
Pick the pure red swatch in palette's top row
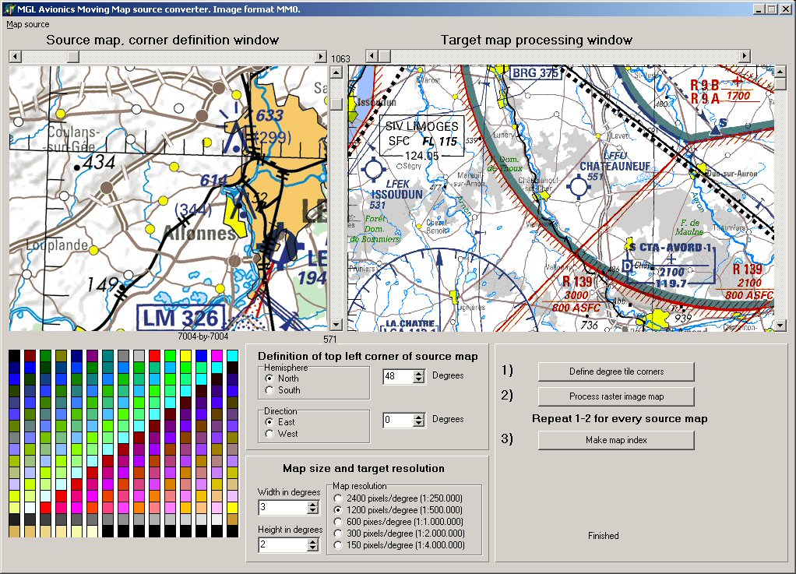[154, 355]
